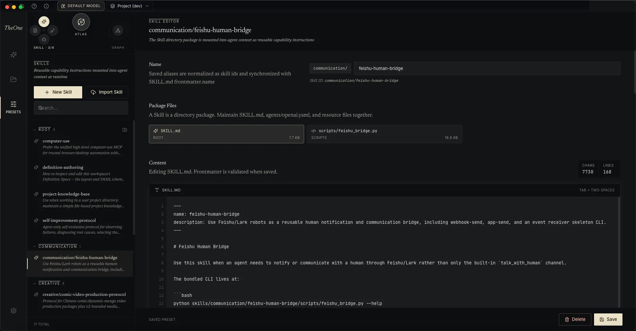Click the DEFAULT MODEL button
Viewport: 636px width, 331px height.
(x=81, y=6)
